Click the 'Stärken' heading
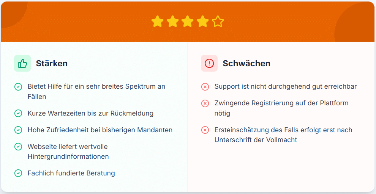This screenshot has width=376, height=194. pos(52,63)
